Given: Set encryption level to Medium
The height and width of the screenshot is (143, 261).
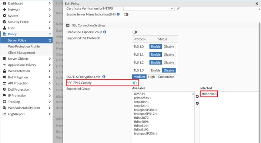Looking at the screenshot, I should point(139,77).
